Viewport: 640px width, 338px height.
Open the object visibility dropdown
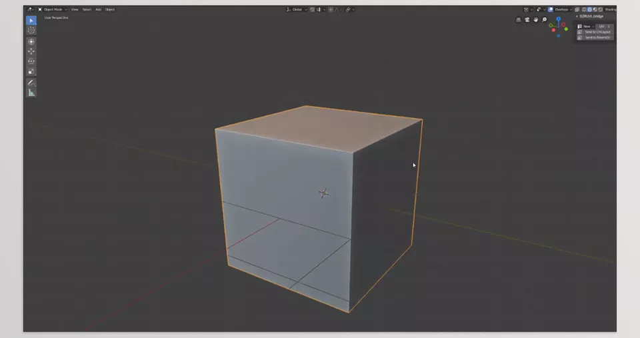point(528,9)
